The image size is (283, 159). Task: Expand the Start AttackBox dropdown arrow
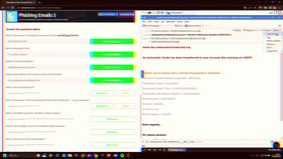(117, 14)
